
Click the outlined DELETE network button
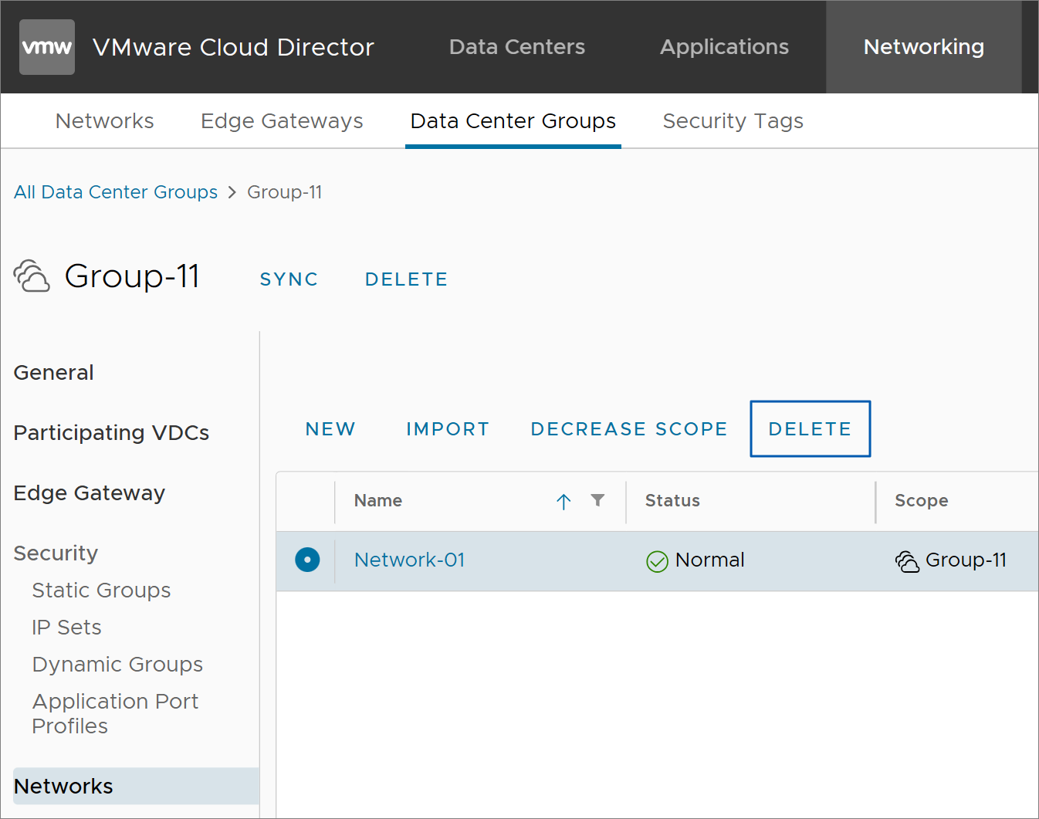(x=811, y=429)
